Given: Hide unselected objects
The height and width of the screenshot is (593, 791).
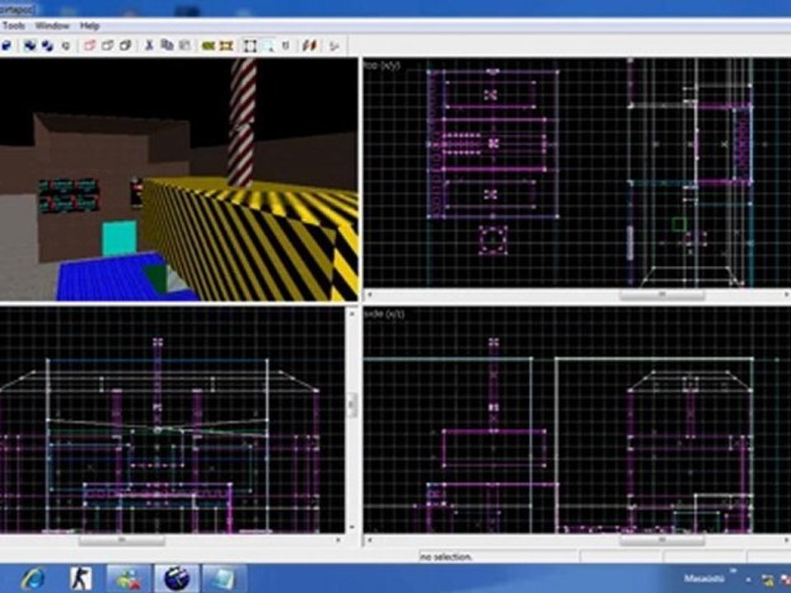Looking at the screenshot, I should click(x=107, y=46).
